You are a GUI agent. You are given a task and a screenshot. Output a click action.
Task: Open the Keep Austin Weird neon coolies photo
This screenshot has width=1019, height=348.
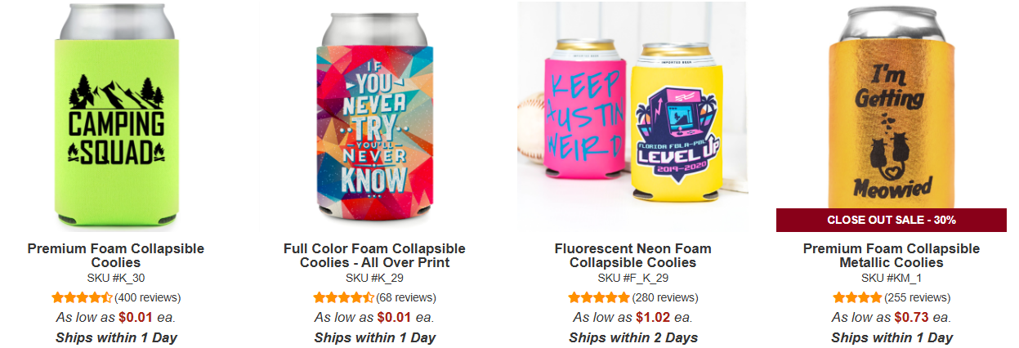click(x=632, y=115)
